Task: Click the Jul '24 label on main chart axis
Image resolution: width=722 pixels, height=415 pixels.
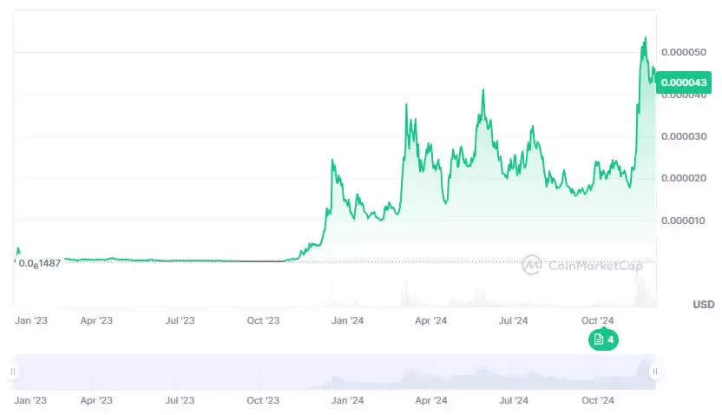Action: tap(514, 320)
